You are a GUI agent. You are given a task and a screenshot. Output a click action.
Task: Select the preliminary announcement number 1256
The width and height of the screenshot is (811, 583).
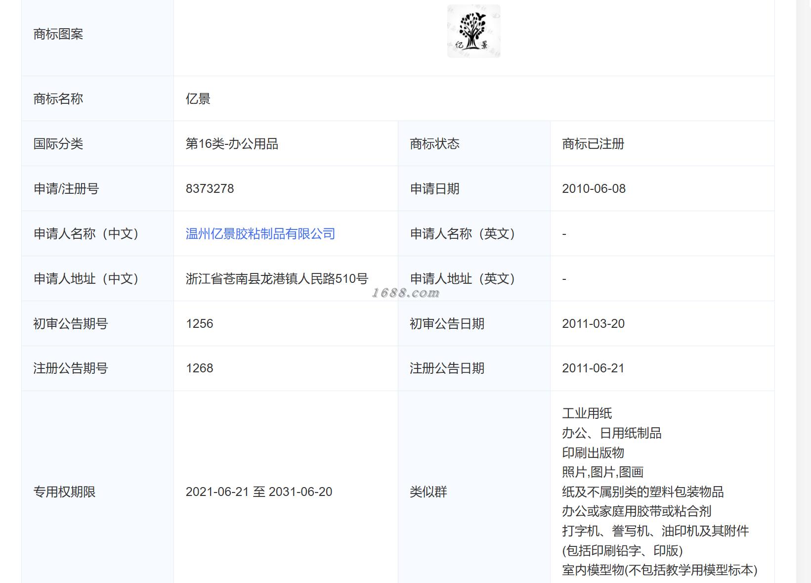point(200,323)
